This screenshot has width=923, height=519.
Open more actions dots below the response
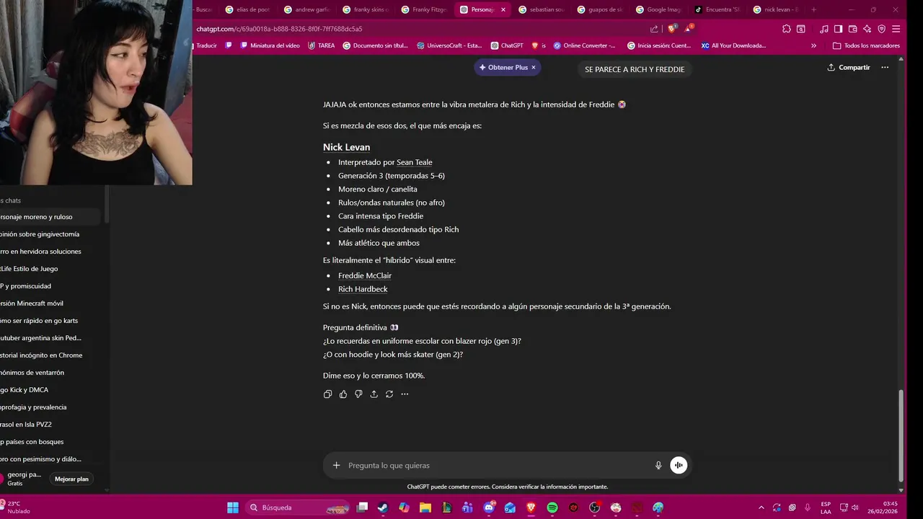coord(405,394)
